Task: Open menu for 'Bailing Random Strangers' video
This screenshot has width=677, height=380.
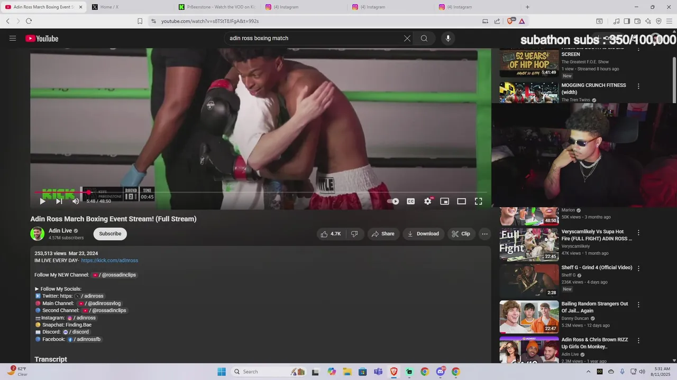Action: click(638, 305)
